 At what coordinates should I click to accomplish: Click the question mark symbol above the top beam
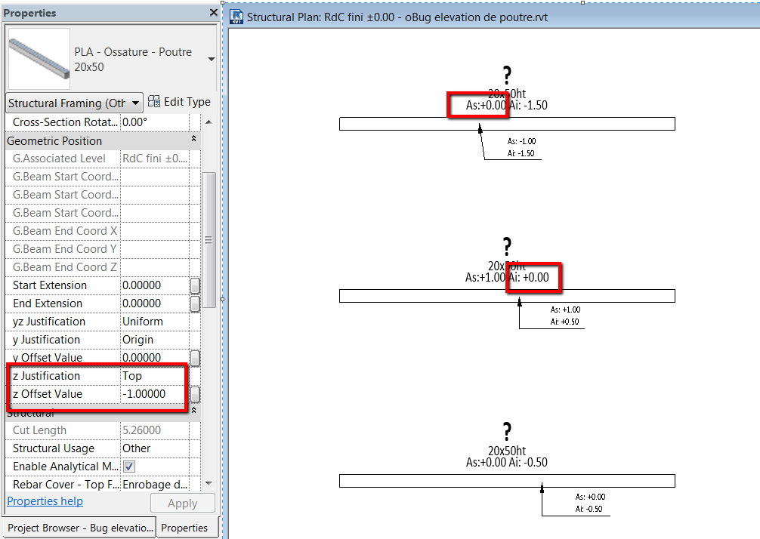pyautogui.click(x=506, y=74)
